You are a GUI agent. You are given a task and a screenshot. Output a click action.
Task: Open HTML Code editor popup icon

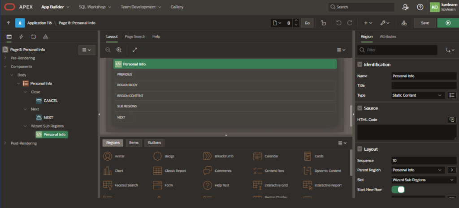(x=452, y=119)
